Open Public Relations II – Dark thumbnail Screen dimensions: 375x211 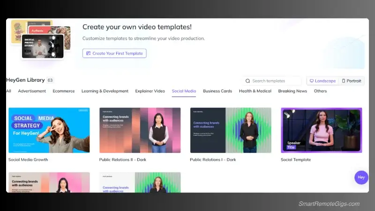(140, 130)
